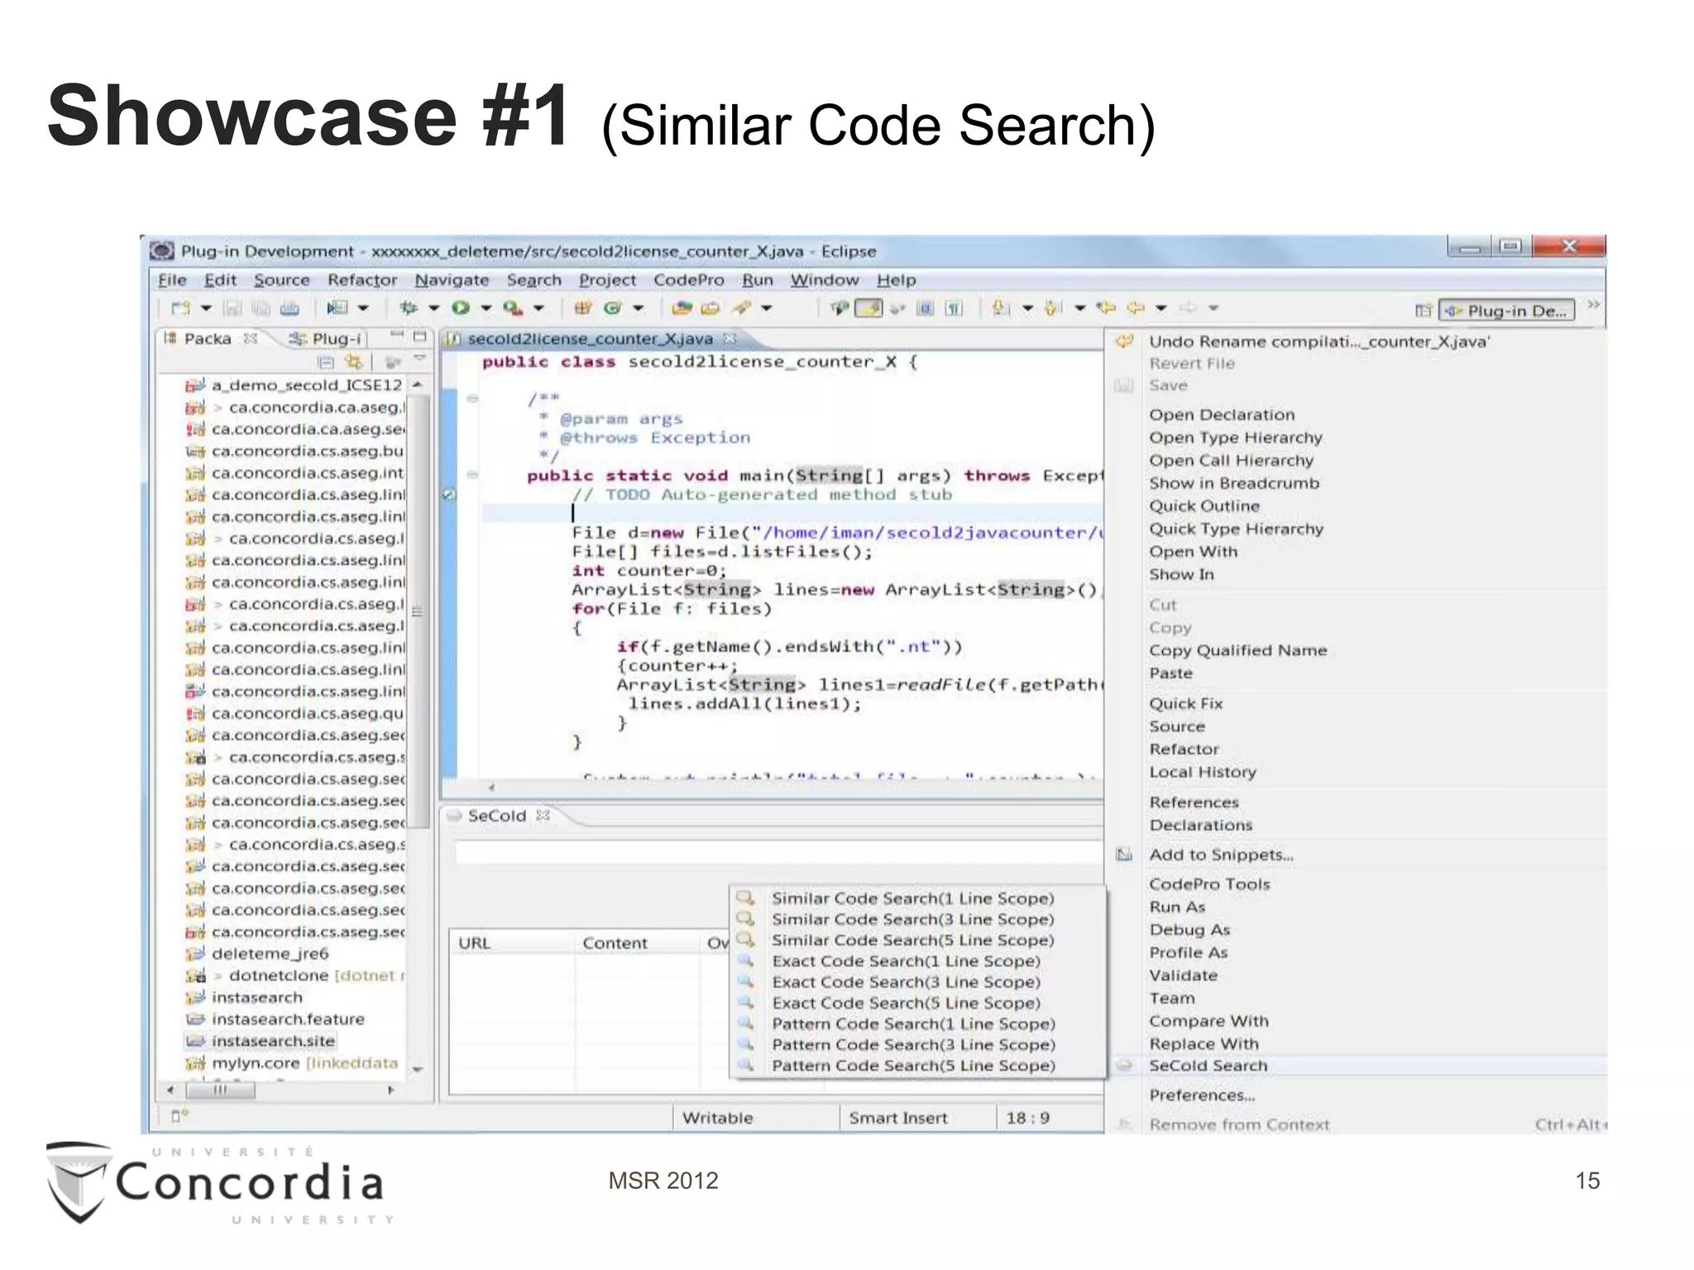Click the Open Perspective icon
Screen dimensions: 1694x1270
click(x=1423, y=311)
